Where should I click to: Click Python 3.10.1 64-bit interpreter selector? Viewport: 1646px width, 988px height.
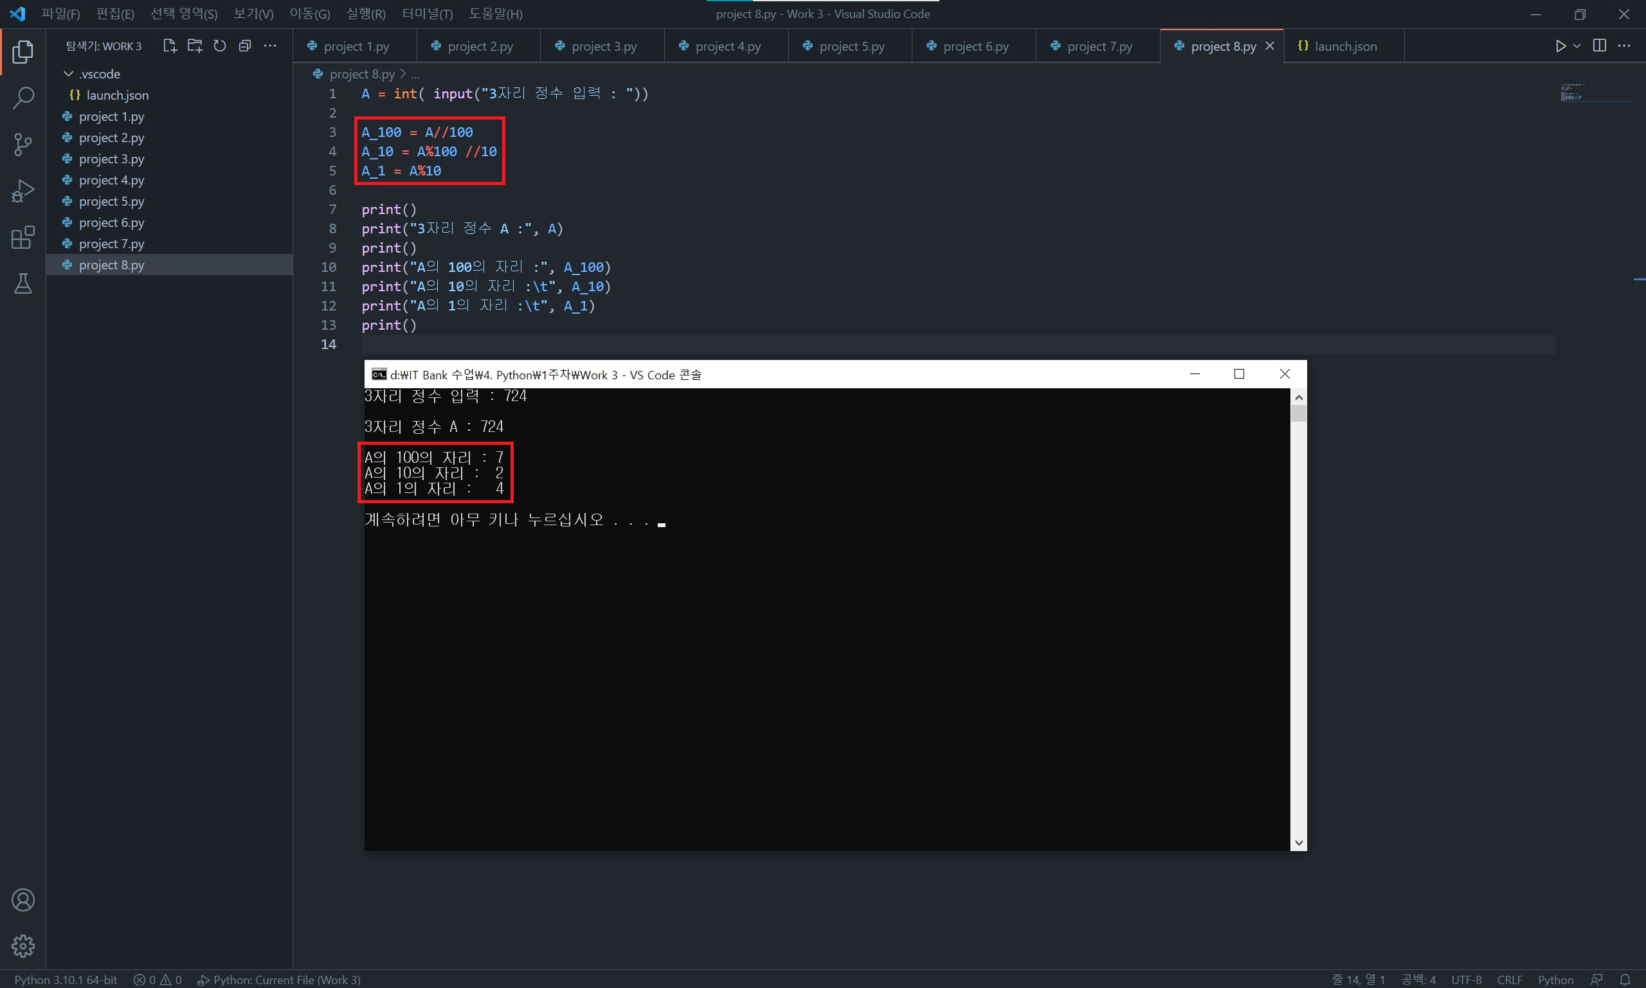(65, 980)
